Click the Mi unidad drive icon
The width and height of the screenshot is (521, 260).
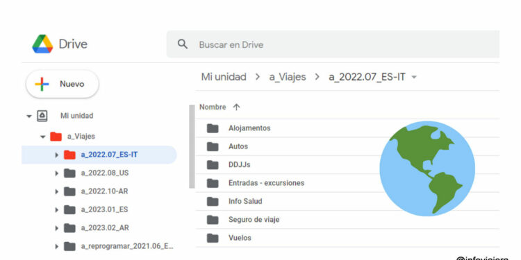(42, 116)
